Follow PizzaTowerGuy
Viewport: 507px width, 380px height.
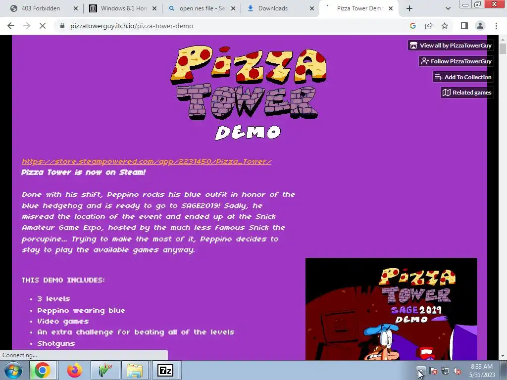pos(456,61)
